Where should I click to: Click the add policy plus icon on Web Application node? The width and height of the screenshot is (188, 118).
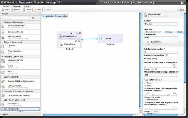click(x=74, y=33)
